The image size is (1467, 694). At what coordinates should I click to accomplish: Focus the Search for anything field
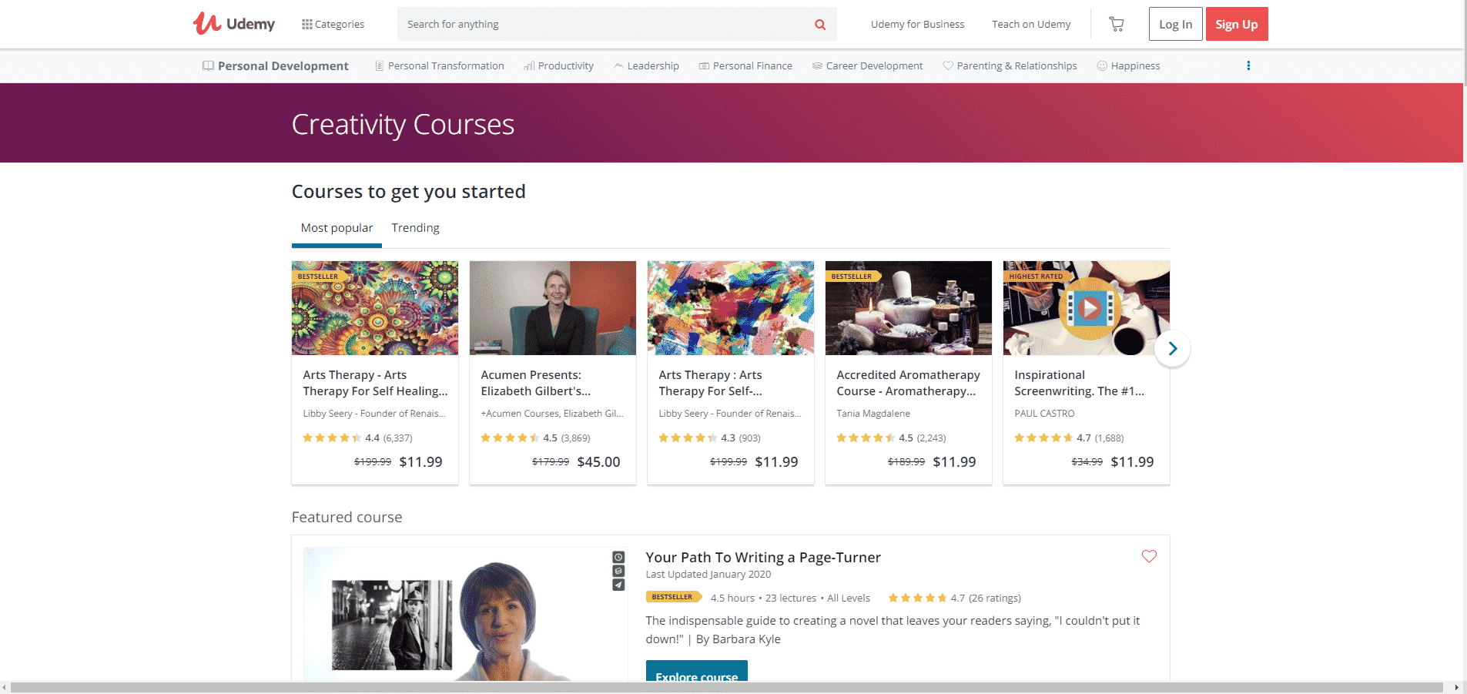click(x=605, y=24)
